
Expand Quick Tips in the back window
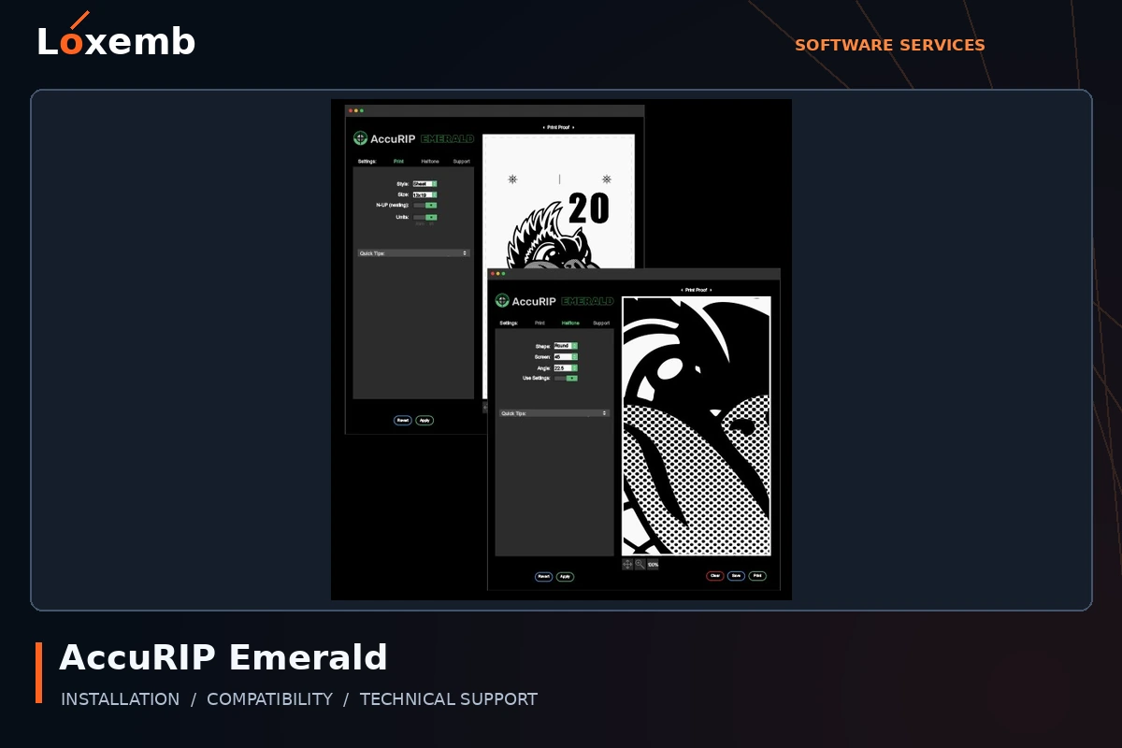point(413,253)
